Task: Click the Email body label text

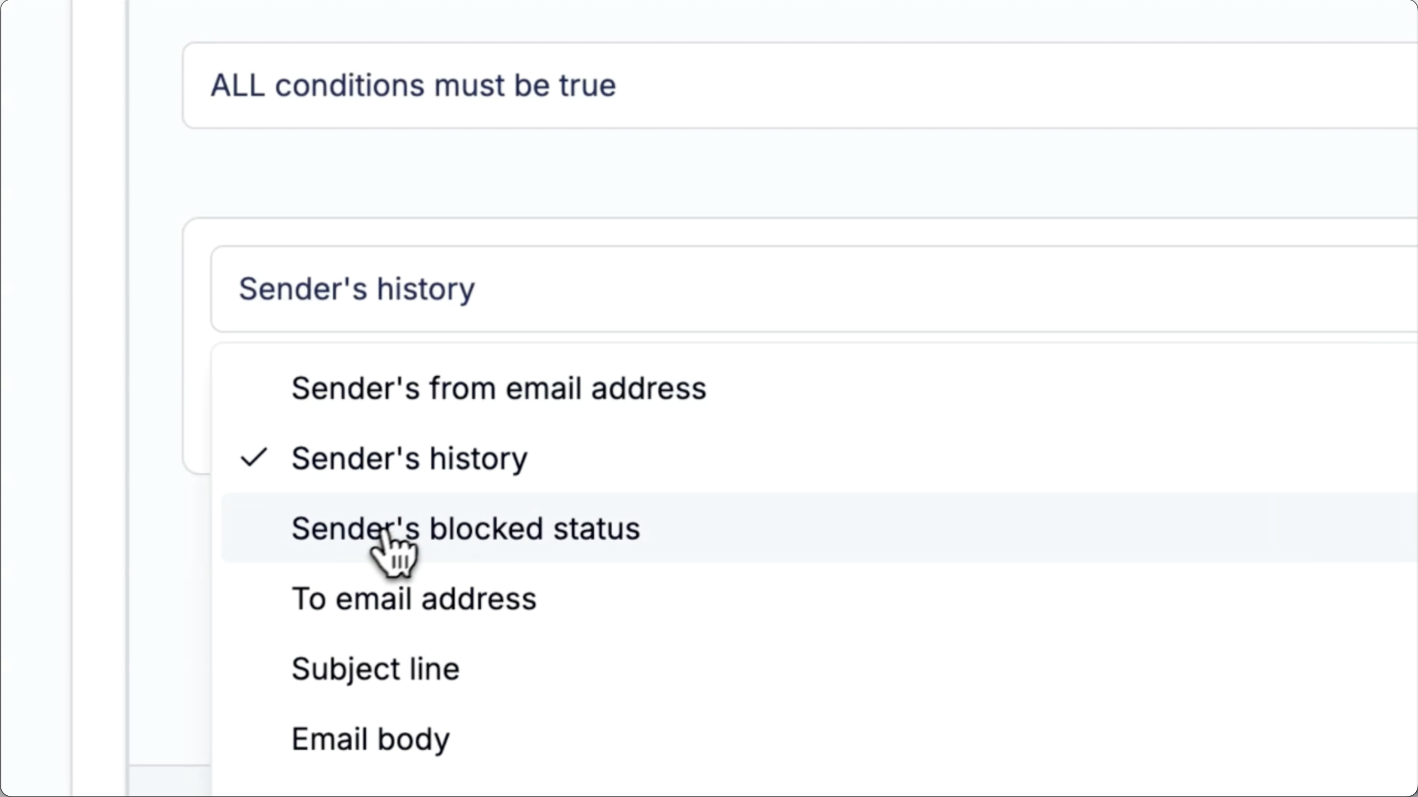Action: [x=370, y=739]
